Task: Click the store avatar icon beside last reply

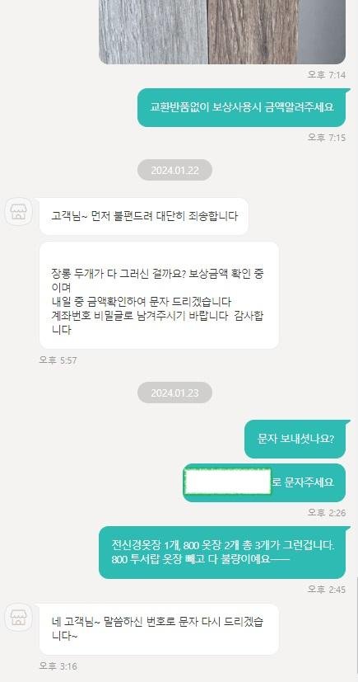Action: tap(18, 618)
